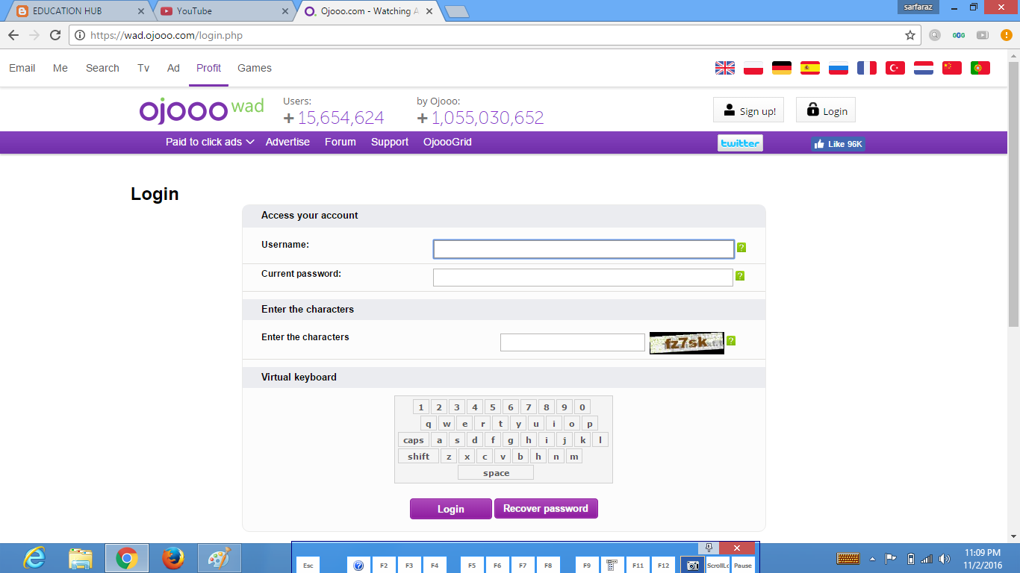Pin the on-screen keyboard window
This screenshot has width=1020, height=573.
(x=709, y=548)
